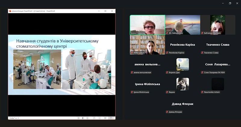Switch to Normal view in status bar
The image size is (241, 127).
(x=94, y=118)
